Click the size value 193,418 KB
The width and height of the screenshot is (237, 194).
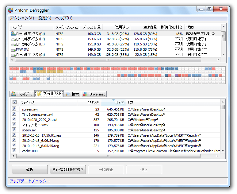tap(116, 125)
